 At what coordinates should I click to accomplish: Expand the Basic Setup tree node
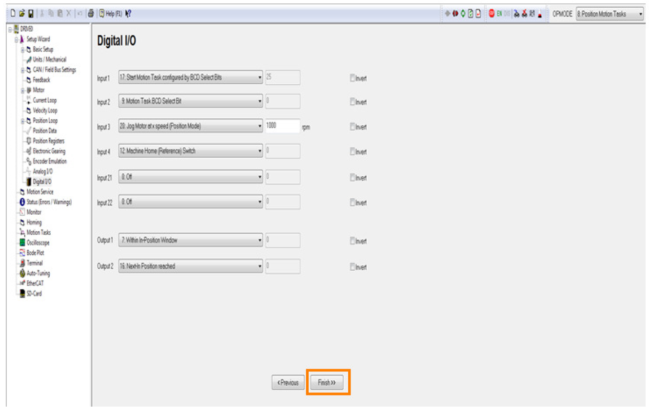pos(22,49)
